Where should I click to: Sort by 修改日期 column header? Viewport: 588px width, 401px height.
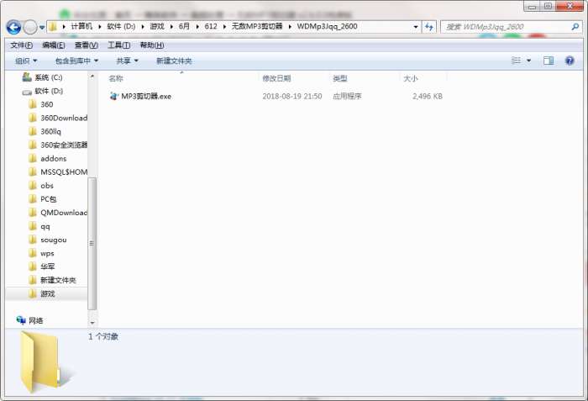click(x=276, y=78)
